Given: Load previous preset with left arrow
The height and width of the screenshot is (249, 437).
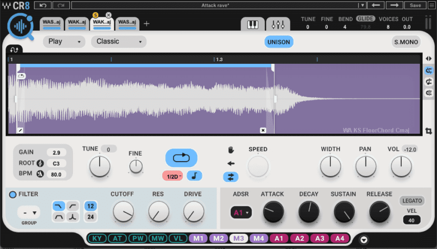Looking at the screenshot, I should (x=376, y=5).
